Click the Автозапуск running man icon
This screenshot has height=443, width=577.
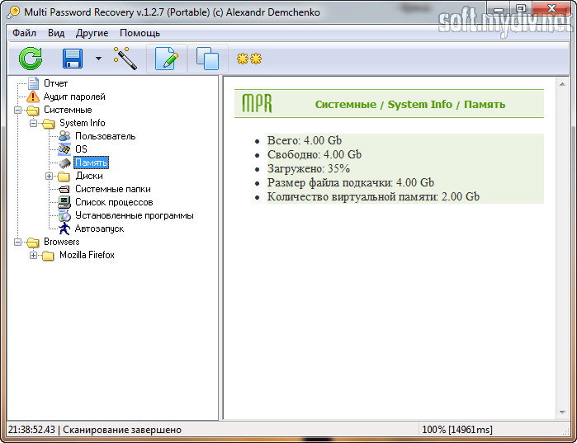pyautogui.click(x=64, y=229)
